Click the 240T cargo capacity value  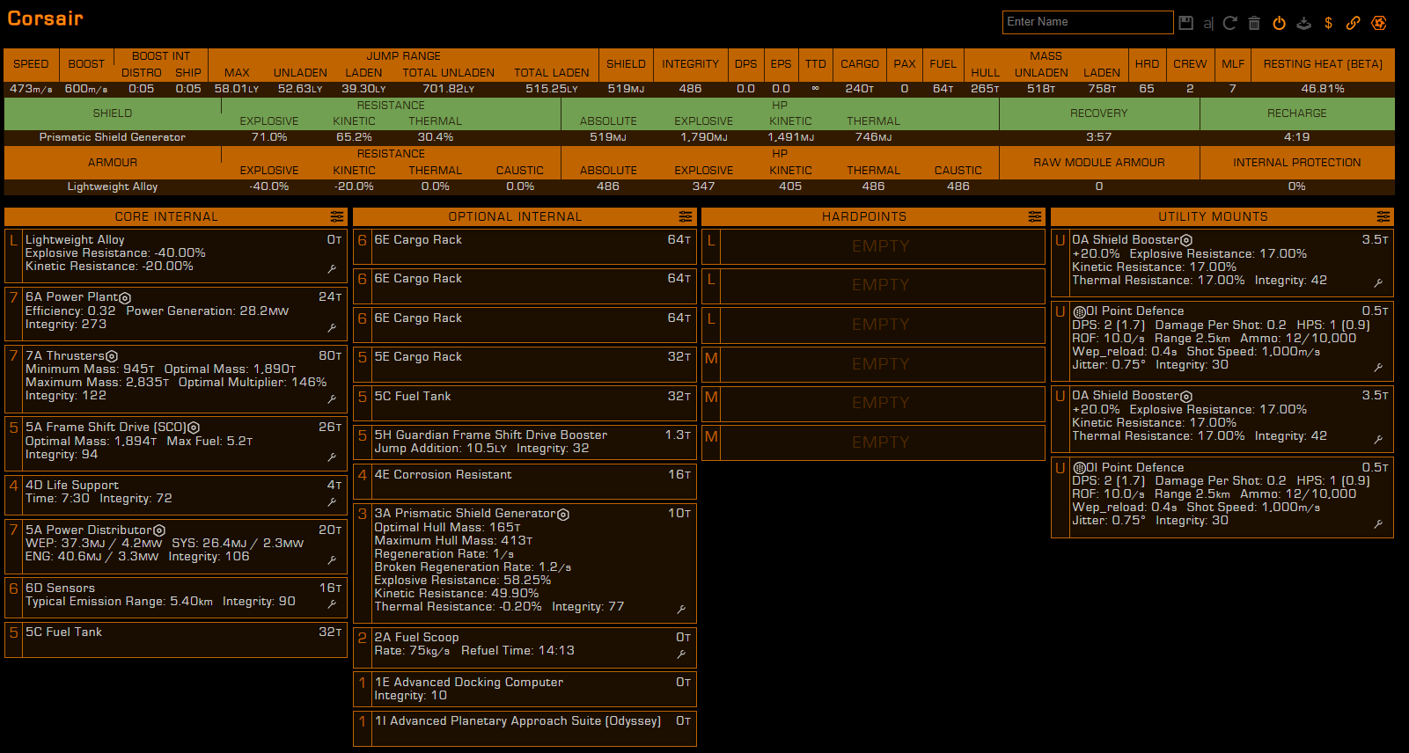point(860,89)
